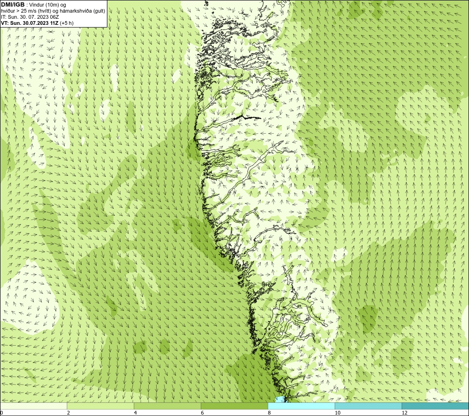This screenshot has width=469, height=416.
Task: Click the scale label '8'
Action: 270,413
